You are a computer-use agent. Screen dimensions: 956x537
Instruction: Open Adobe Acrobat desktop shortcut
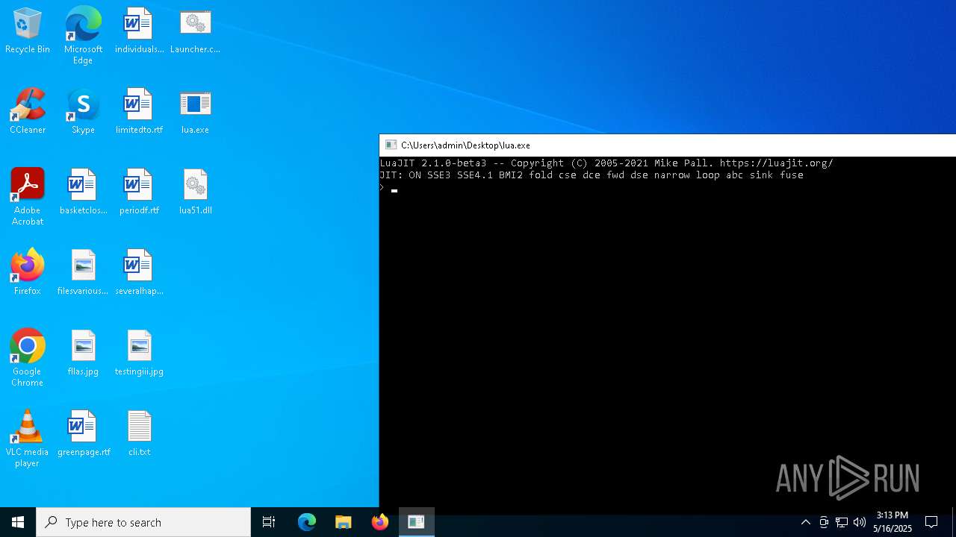tap(28, 197)
